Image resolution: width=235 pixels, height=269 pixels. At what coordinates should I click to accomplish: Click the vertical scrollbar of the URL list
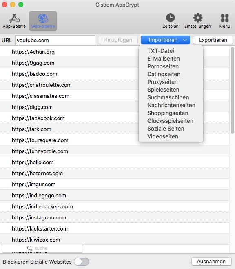tap(232, 90)
